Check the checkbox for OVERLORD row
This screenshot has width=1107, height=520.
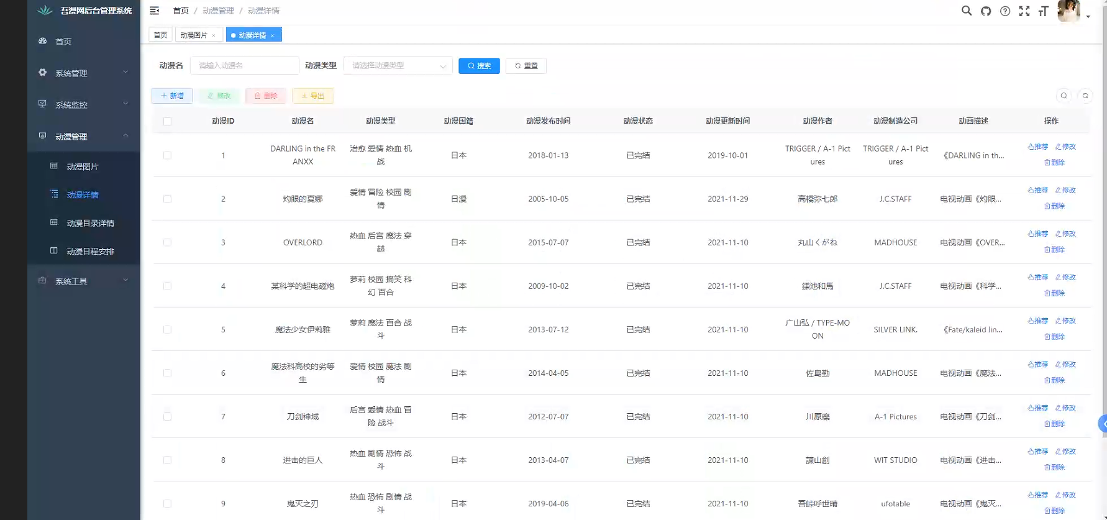(167, 242)
